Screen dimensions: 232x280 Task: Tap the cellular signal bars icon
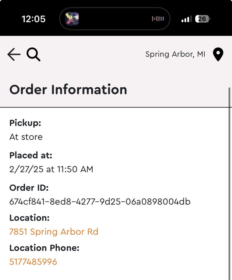[x=186, y=19]
